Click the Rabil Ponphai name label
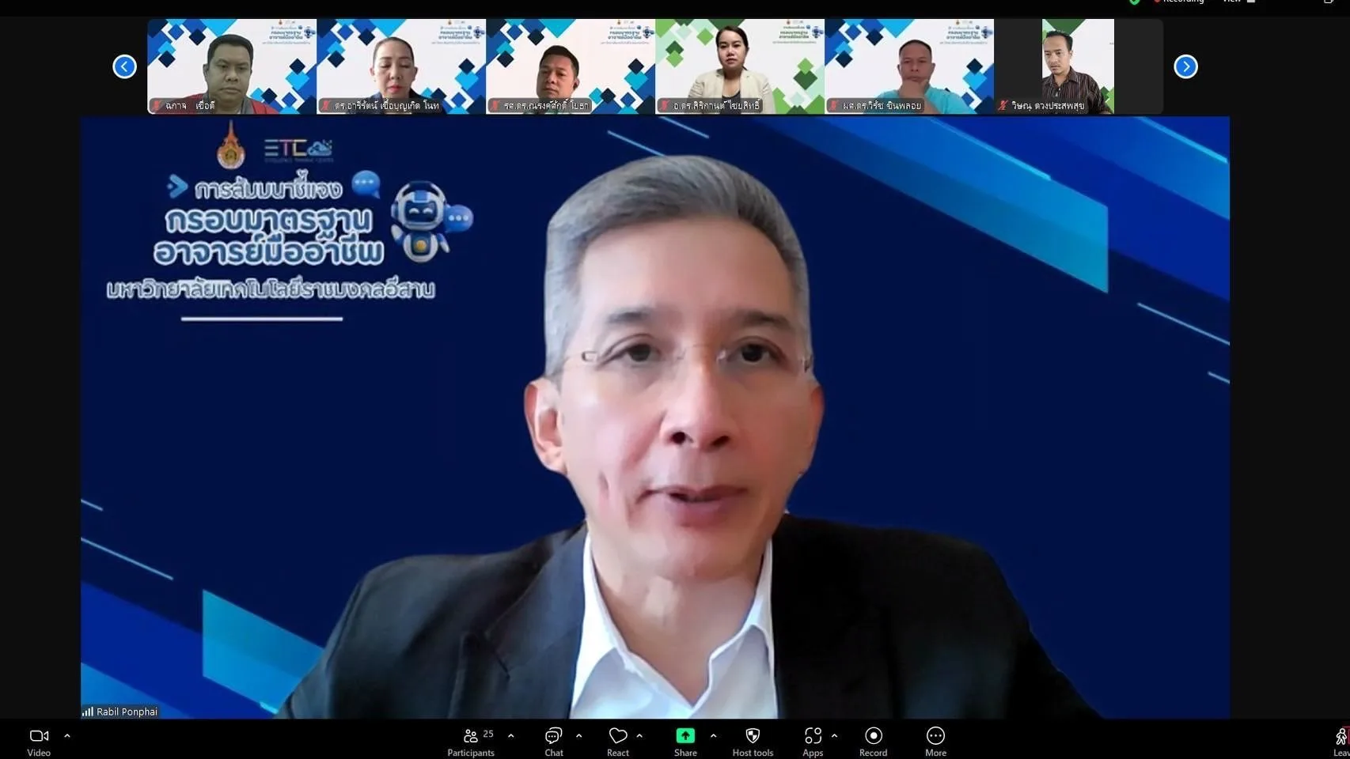Viewport: 1350px width, 759px height. tap(127, 712)
